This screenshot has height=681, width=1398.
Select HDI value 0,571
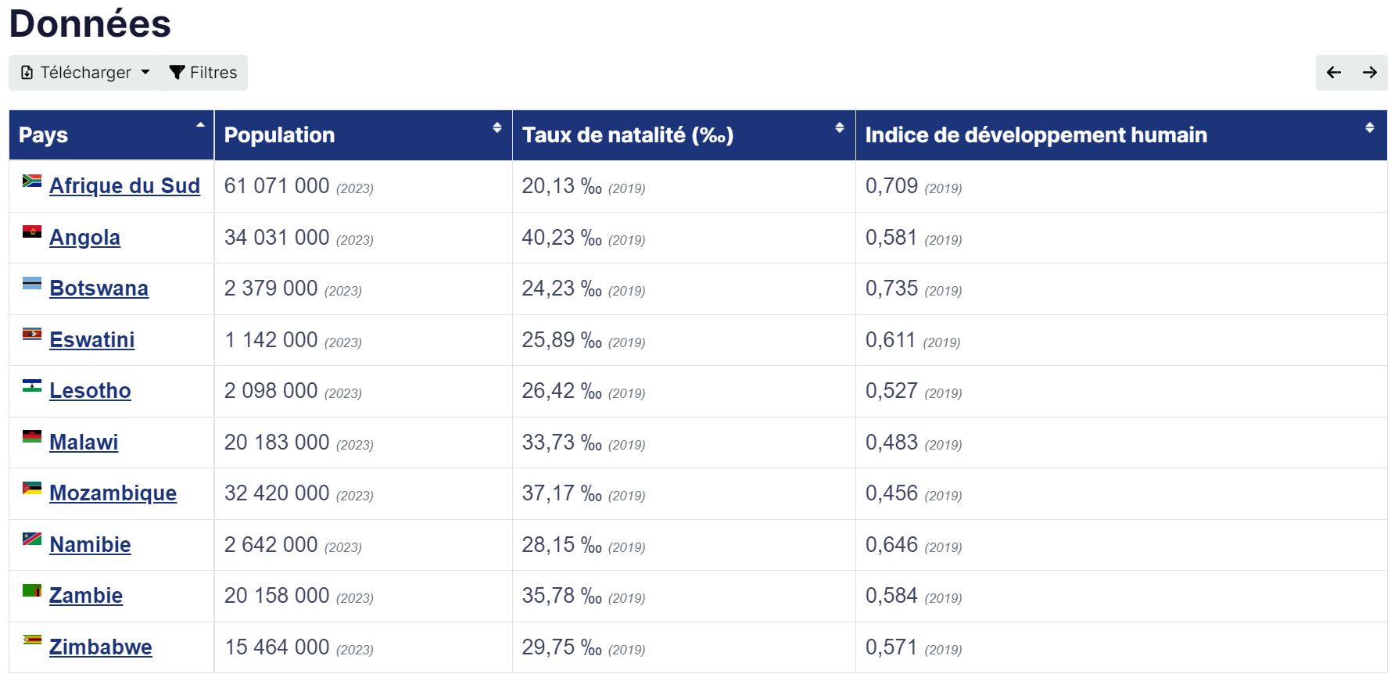pyautogui.click(x=891, y=647)
